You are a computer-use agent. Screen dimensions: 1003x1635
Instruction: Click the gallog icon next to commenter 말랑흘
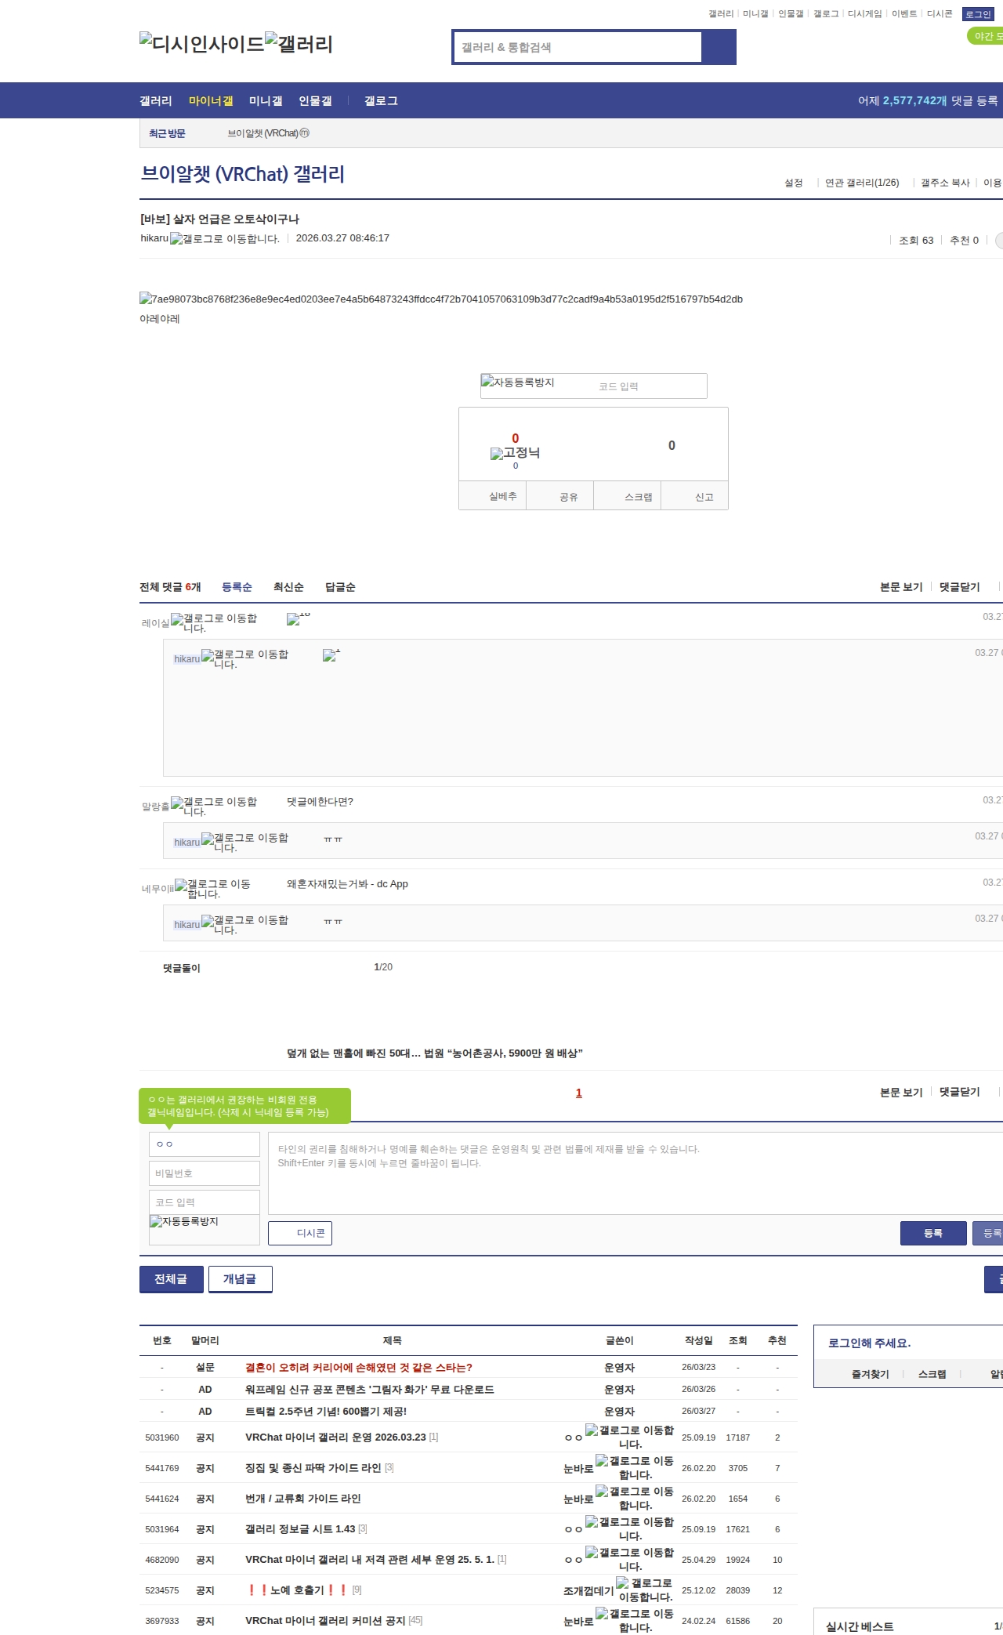213,807
